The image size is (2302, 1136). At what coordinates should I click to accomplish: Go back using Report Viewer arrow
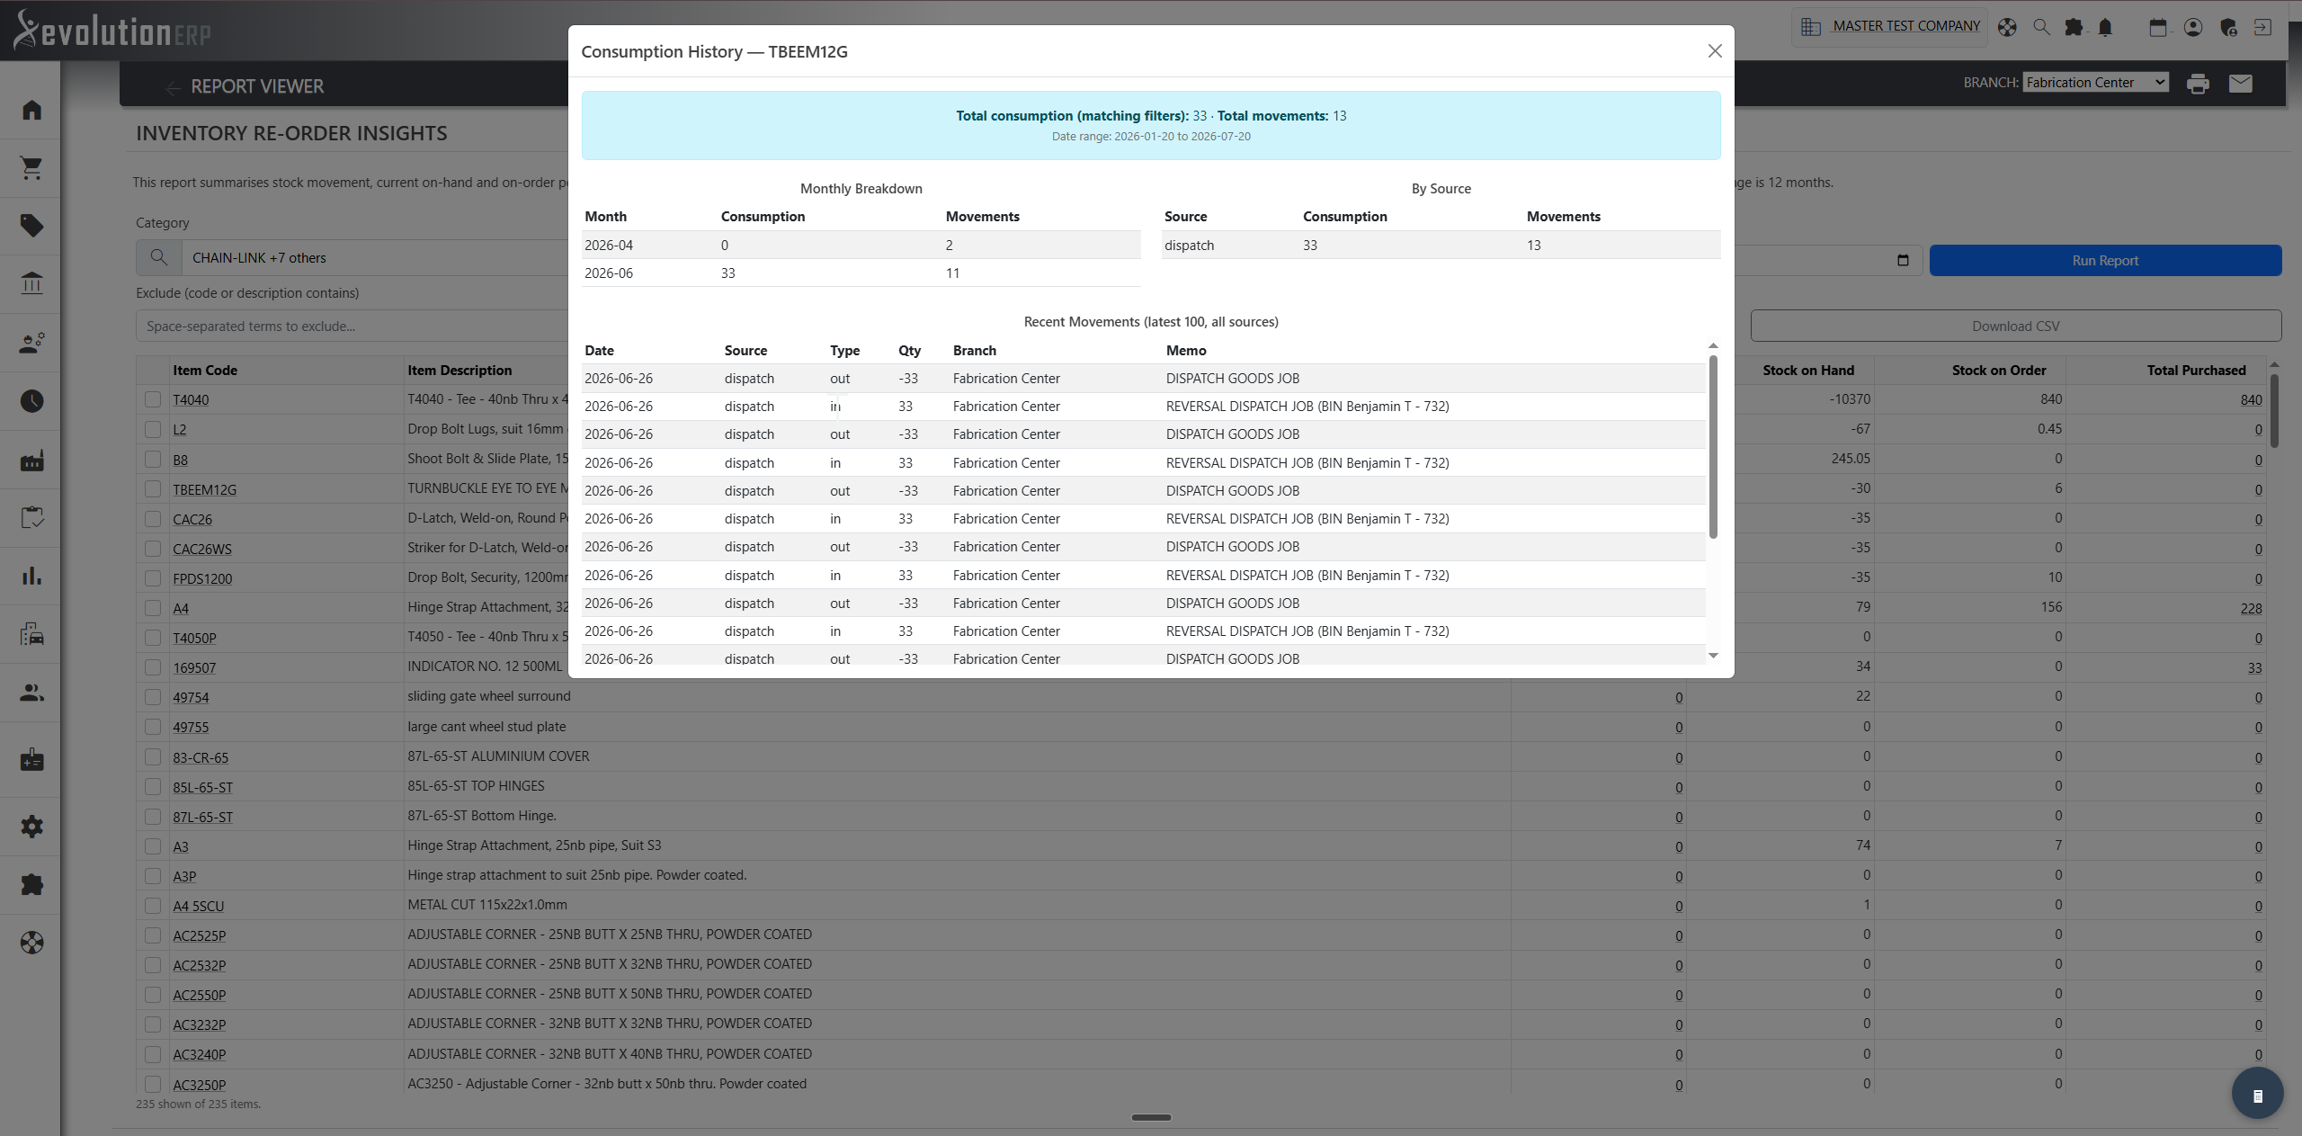173,87
